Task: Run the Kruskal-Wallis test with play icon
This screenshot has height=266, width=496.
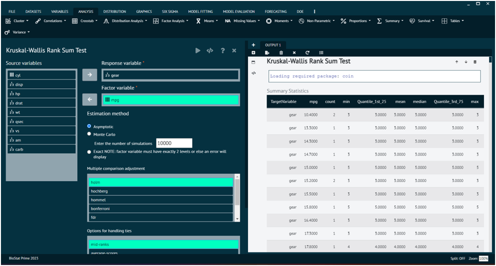Action: 198,51
